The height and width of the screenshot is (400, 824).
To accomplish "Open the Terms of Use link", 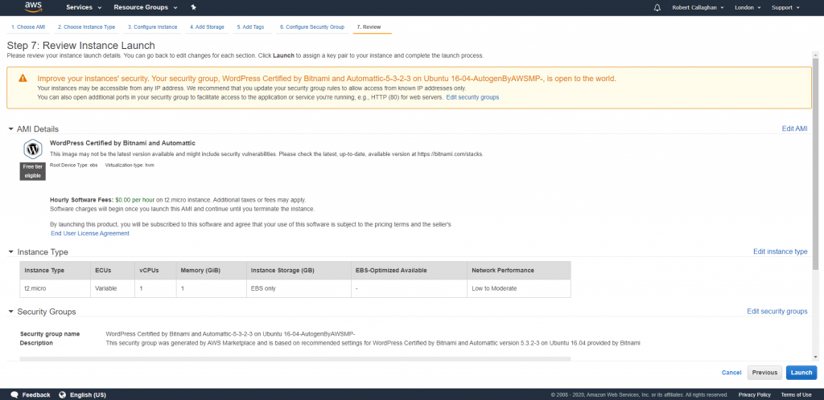I will tap(796, 394).
